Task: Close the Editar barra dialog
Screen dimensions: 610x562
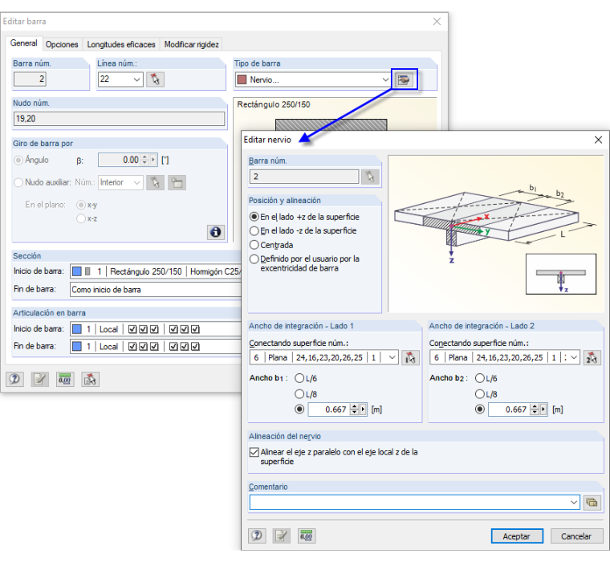Action: point(437,22)
